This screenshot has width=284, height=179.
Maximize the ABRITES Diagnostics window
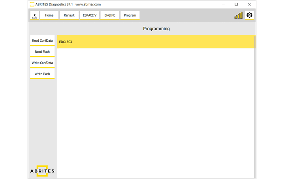point(236,4)
